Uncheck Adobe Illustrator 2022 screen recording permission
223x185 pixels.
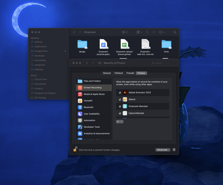(120, 92)
